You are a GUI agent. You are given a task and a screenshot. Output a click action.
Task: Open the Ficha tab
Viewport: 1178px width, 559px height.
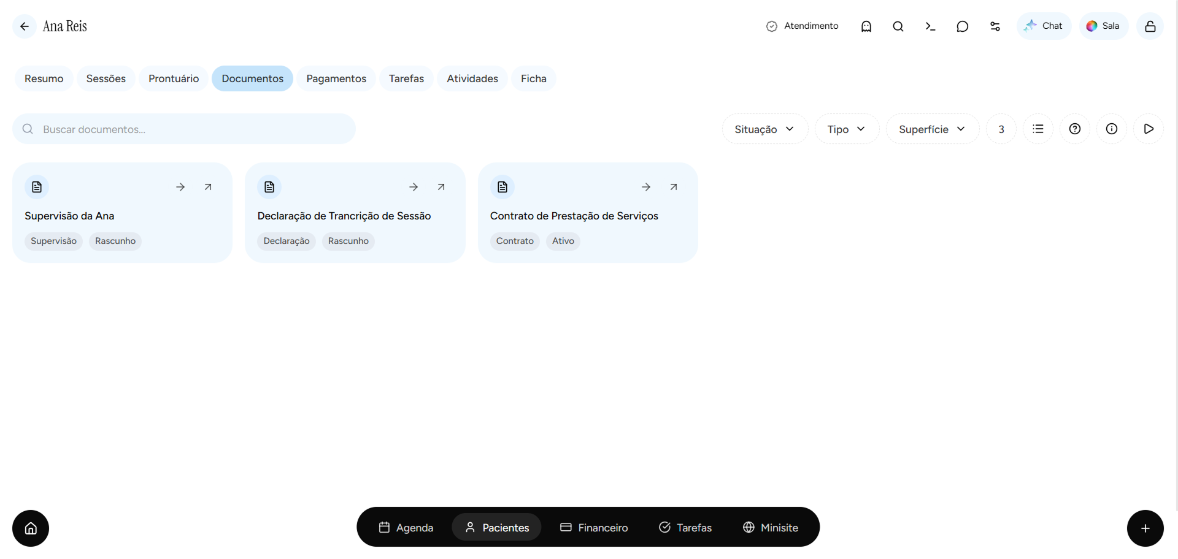click(x=534, y=78)
